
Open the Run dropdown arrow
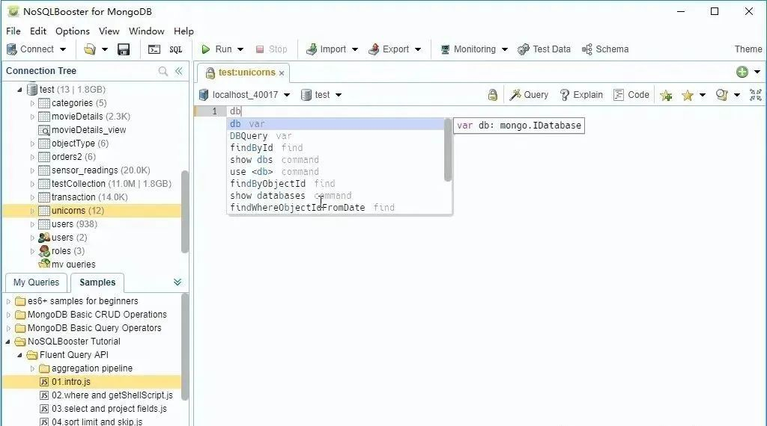pyautogui.click(x=240, y=49)
